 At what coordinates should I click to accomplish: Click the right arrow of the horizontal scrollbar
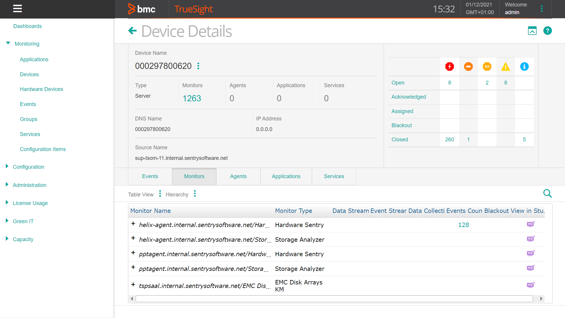tap(541, 298)
